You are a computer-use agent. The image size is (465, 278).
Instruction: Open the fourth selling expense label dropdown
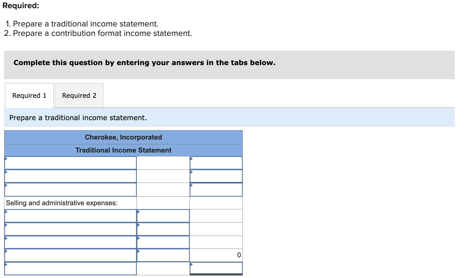pyautogui.click(x=70, y=255)
